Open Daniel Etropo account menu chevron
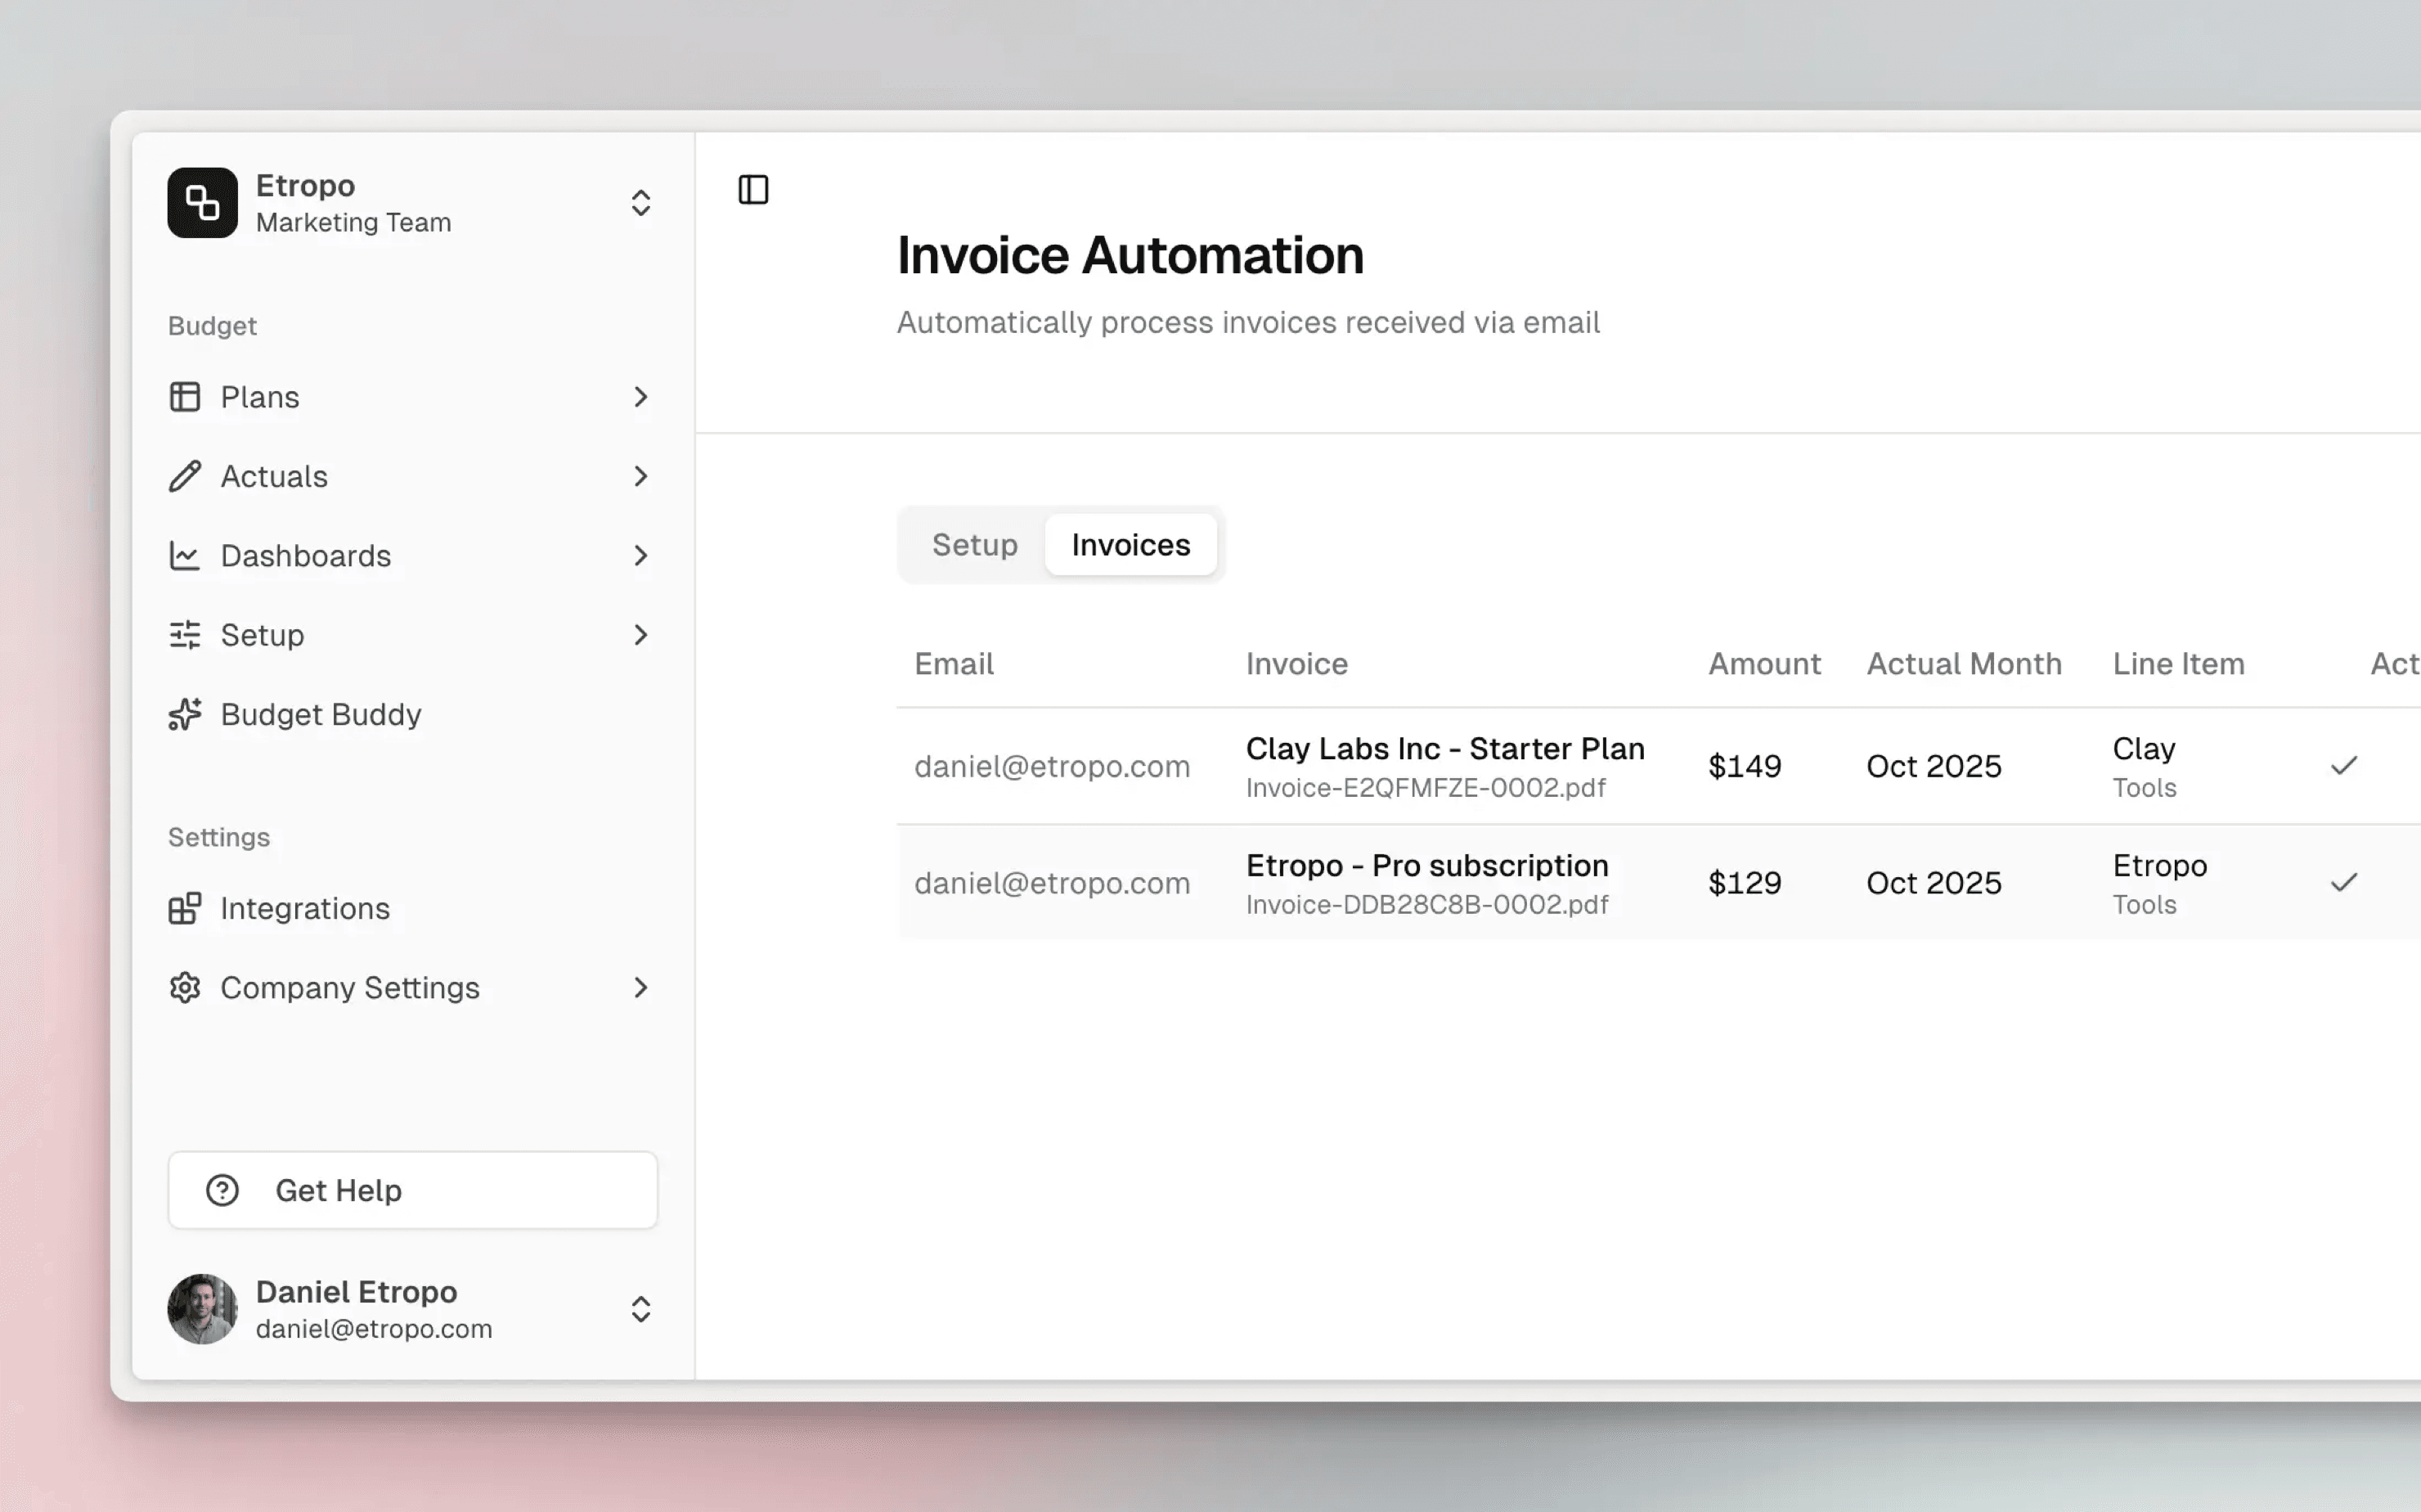The image size is (2421, 1512). [640, 1309]
